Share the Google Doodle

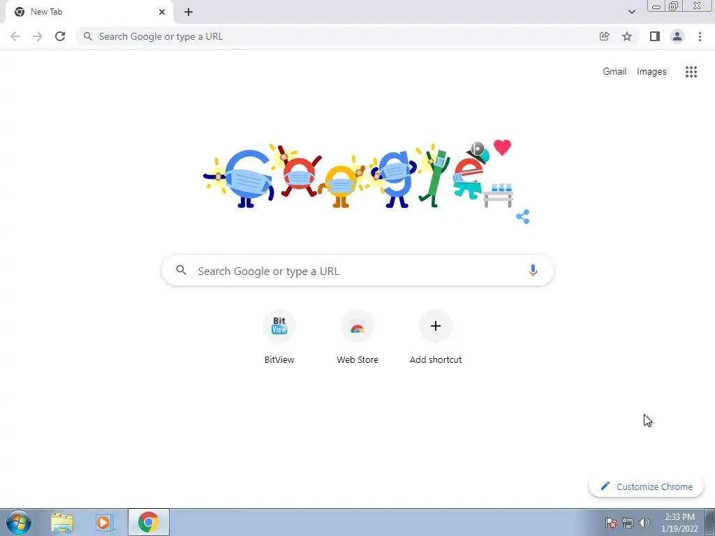click(522, 216)
